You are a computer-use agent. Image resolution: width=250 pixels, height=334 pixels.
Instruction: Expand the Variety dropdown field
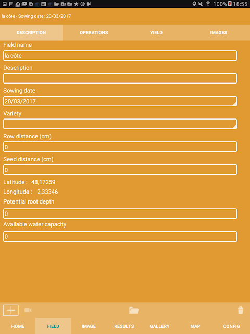click(x=120, y=124)
